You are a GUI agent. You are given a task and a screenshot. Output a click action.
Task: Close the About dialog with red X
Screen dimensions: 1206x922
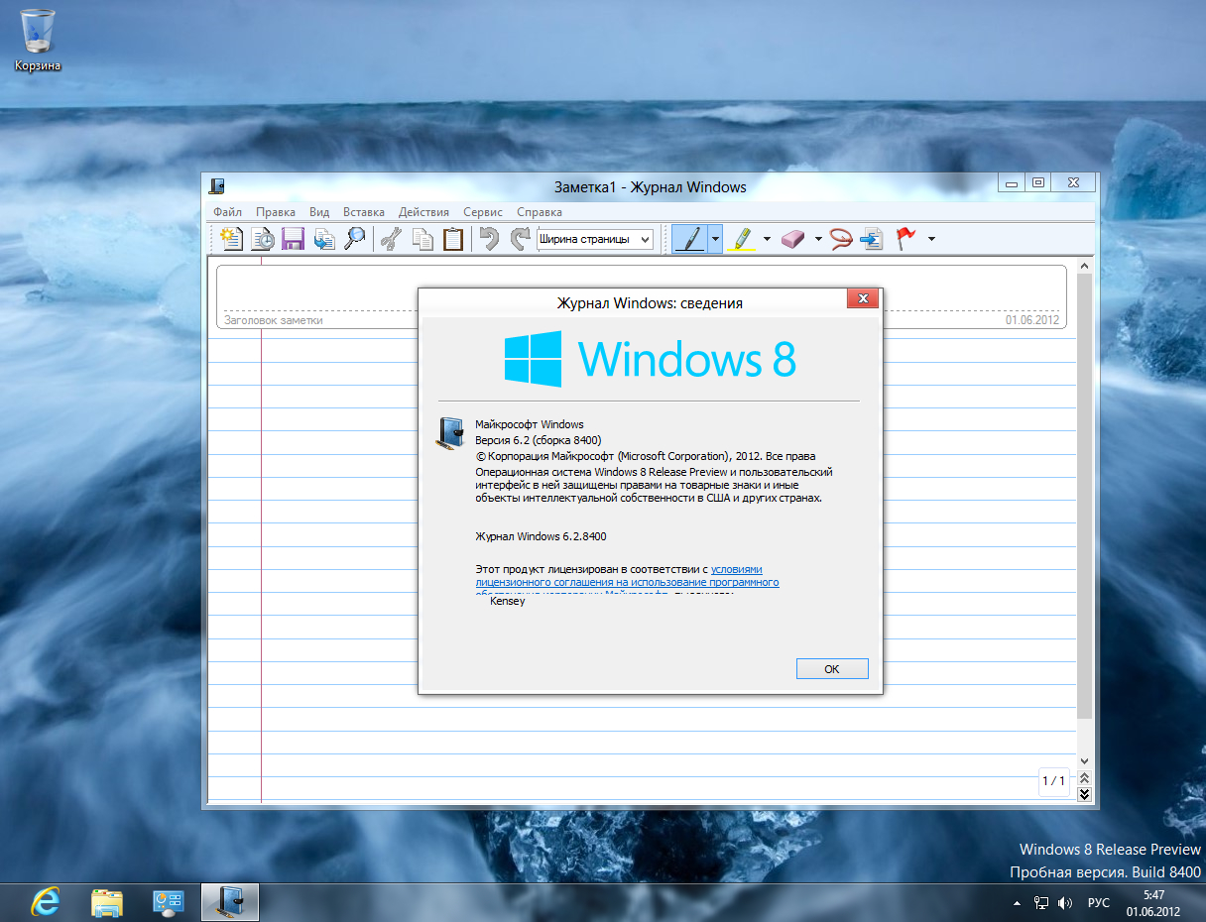click(x=863, y=298)
